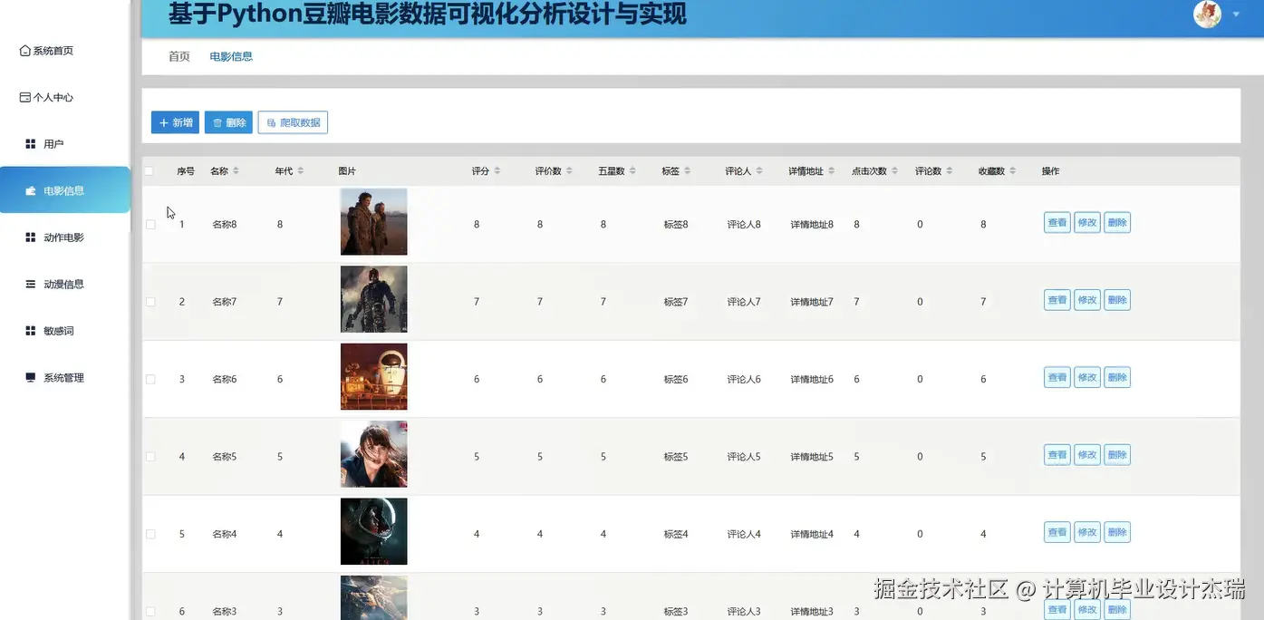Click 修改 for row 名称8
The image size is (1264, 620).
(x=1087, y=223)
